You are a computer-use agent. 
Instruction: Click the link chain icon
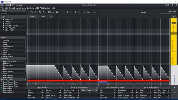(67, 12)
